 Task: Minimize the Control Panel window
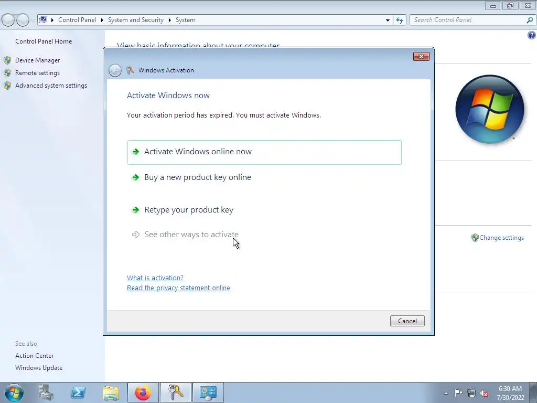coord(493,5)
